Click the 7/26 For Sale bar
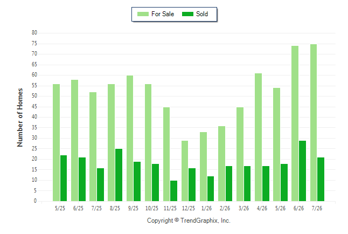The width and height of the screenshot is (348, 234). 314,123
